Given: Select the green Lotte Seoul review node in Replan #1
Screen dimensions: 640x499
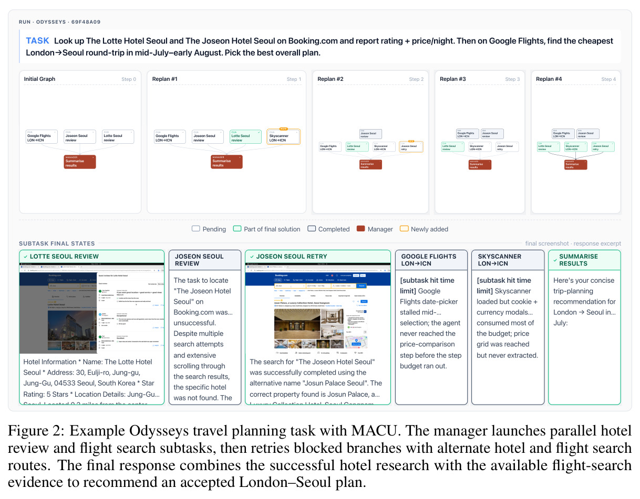Looking at the screenshot, I should coord(245,137).
